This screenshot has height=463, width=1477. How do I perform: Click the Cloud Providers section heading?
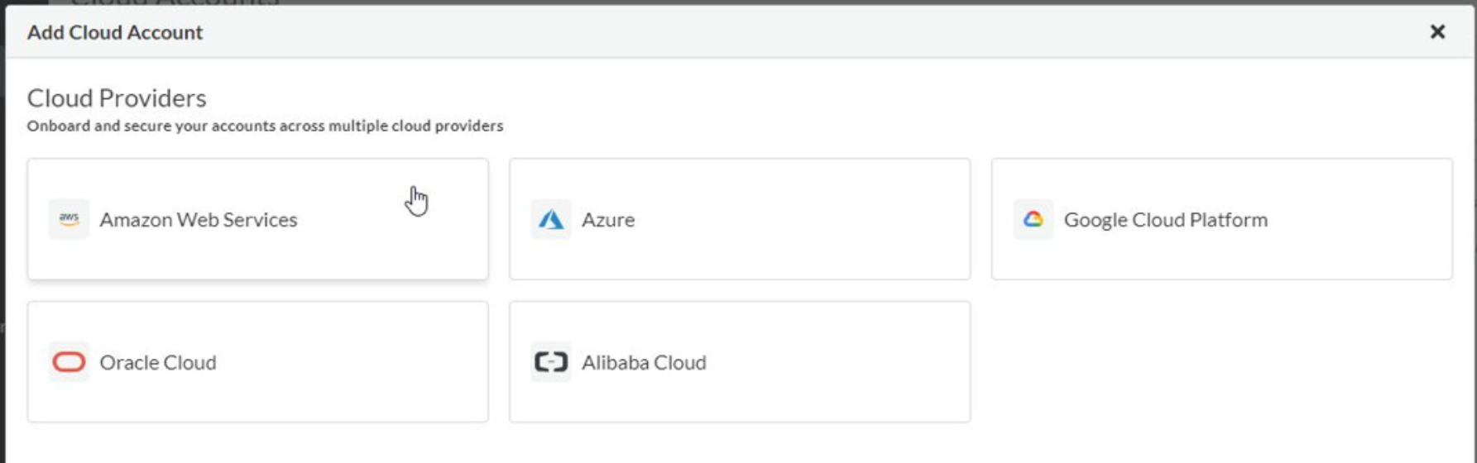[117, 98]
